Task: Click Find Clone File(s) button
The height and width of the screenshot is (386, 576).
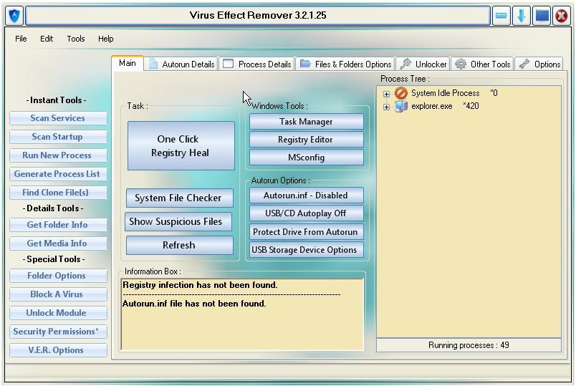Action: coord(58,193)
